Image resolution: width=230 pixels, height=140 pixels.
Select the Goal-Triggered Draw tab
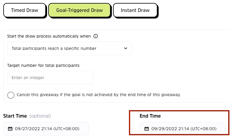click(80, 10)
